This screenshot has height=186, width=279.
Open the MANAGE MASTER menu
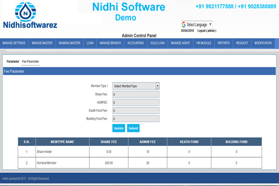point(42,43)
